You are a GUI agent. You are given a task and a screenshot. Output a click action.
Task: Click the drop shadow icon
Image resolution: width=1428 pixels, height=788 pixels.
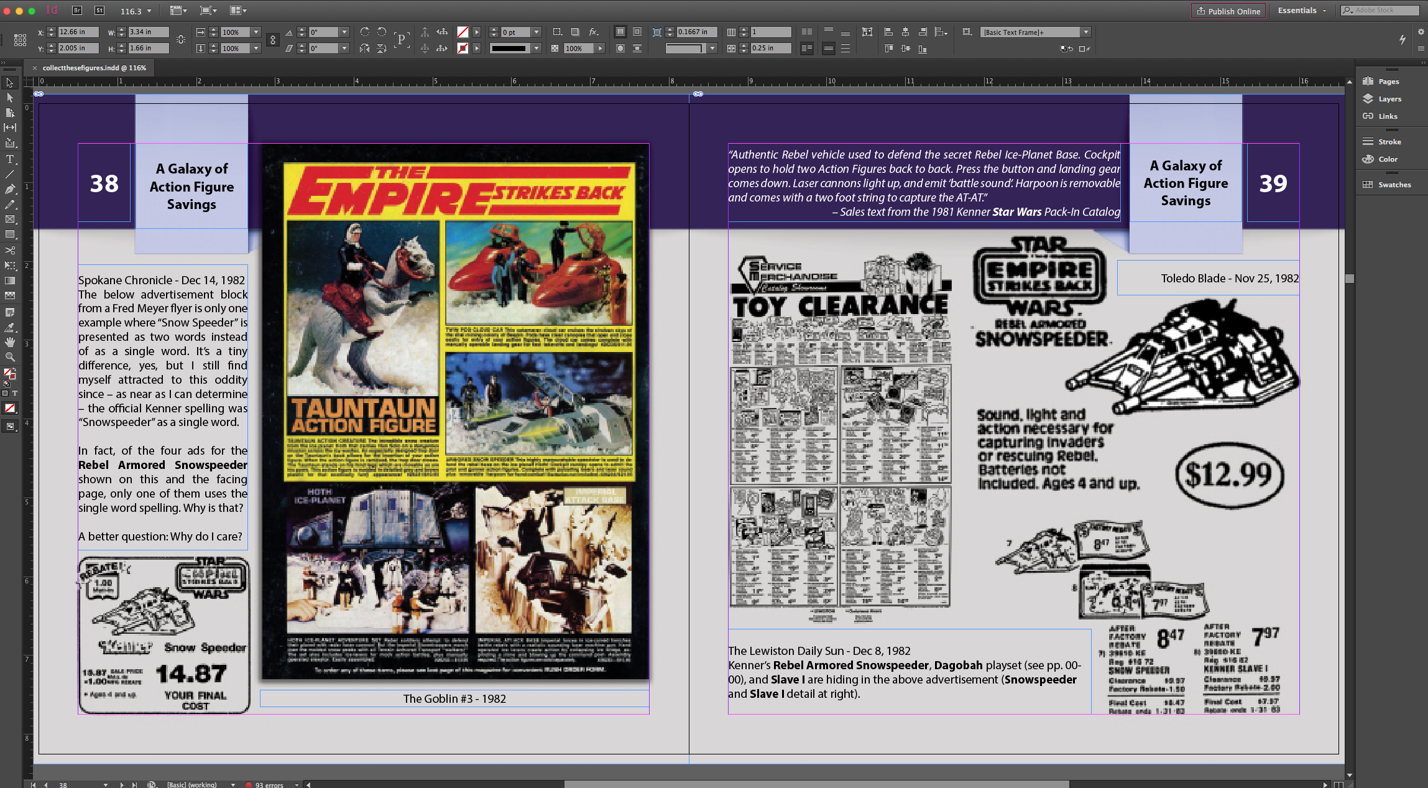click(x=575, y=32)
